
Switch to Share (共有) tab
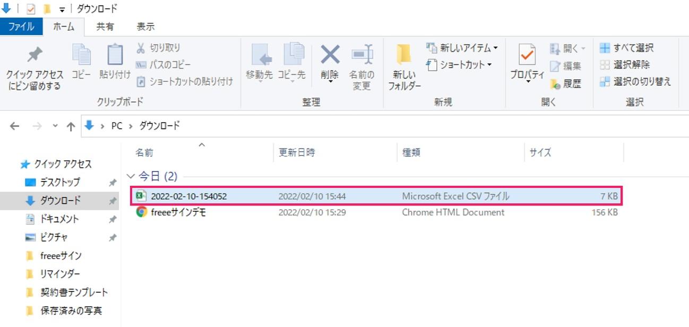(x=105, y=26)
